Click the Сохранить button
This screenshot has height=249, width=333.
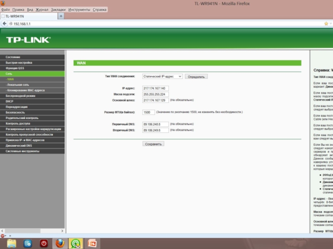pyautogui.click(x=153, y=144)
